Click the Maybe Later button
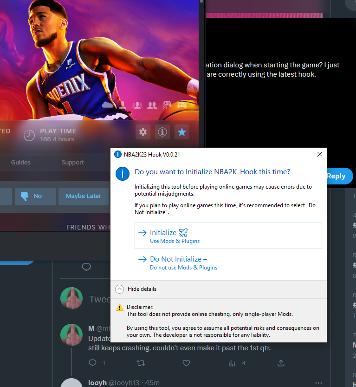This screenshot has width=356, height=387. (84, 196)
